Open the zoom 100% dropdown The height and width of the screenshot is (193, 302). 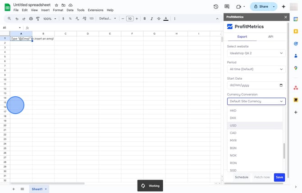(50, 18)
